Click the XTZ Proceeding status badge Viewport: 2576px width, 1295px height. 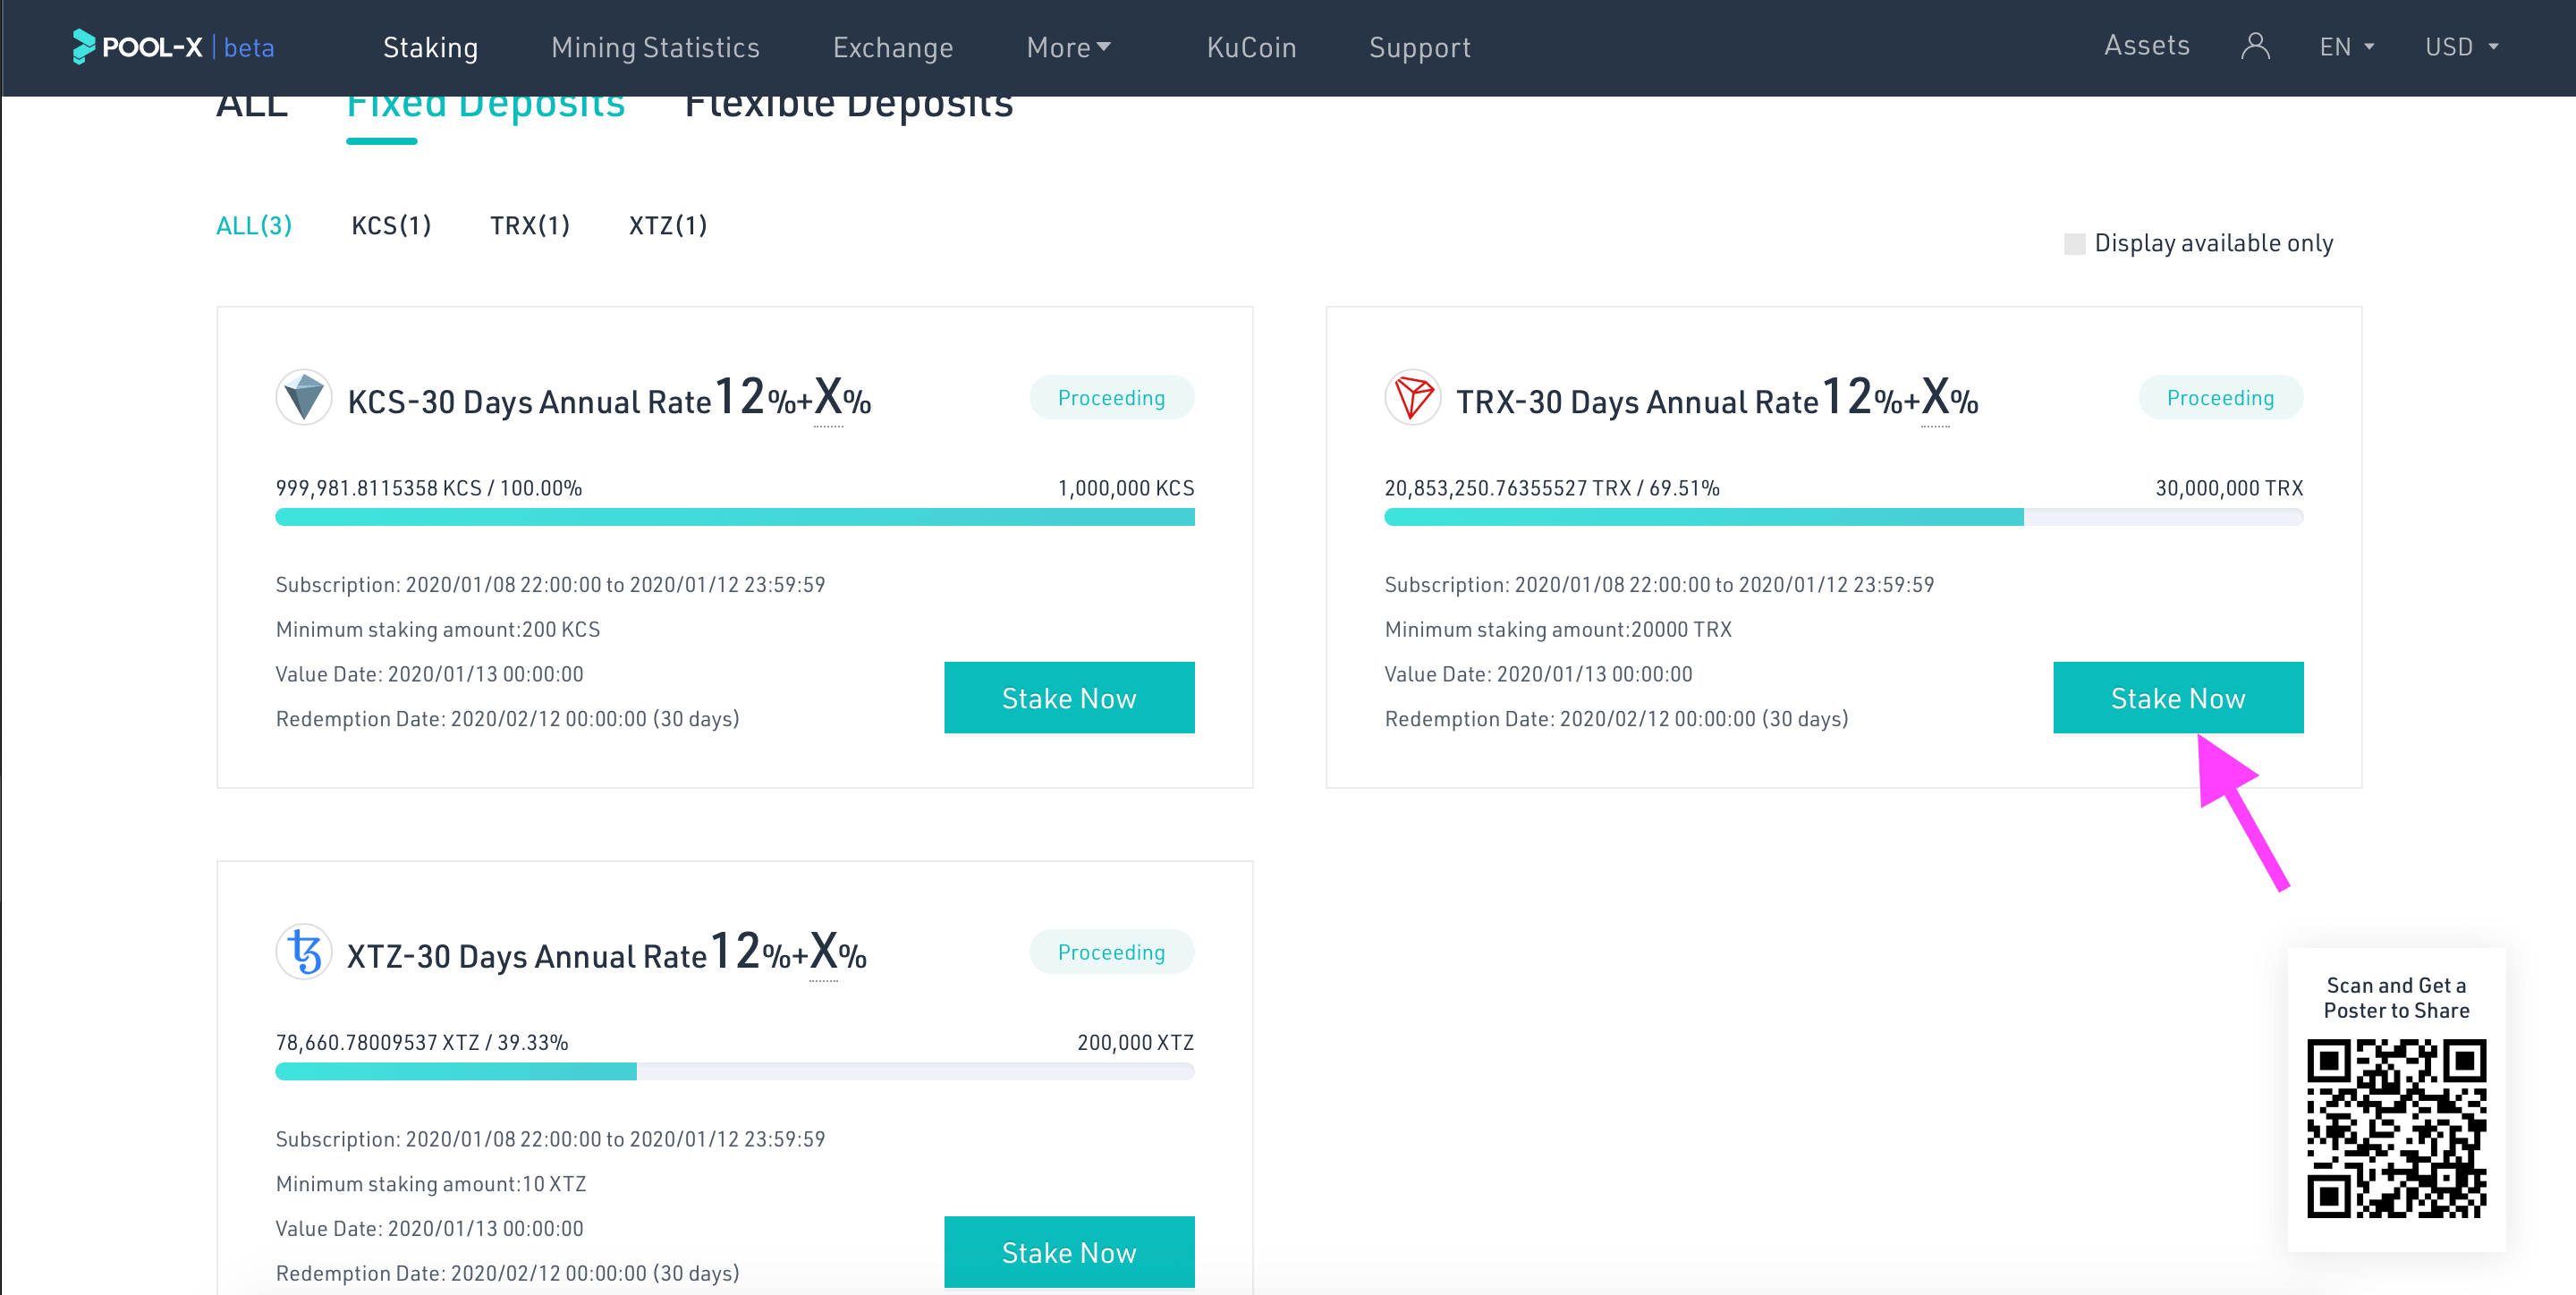1112,952
